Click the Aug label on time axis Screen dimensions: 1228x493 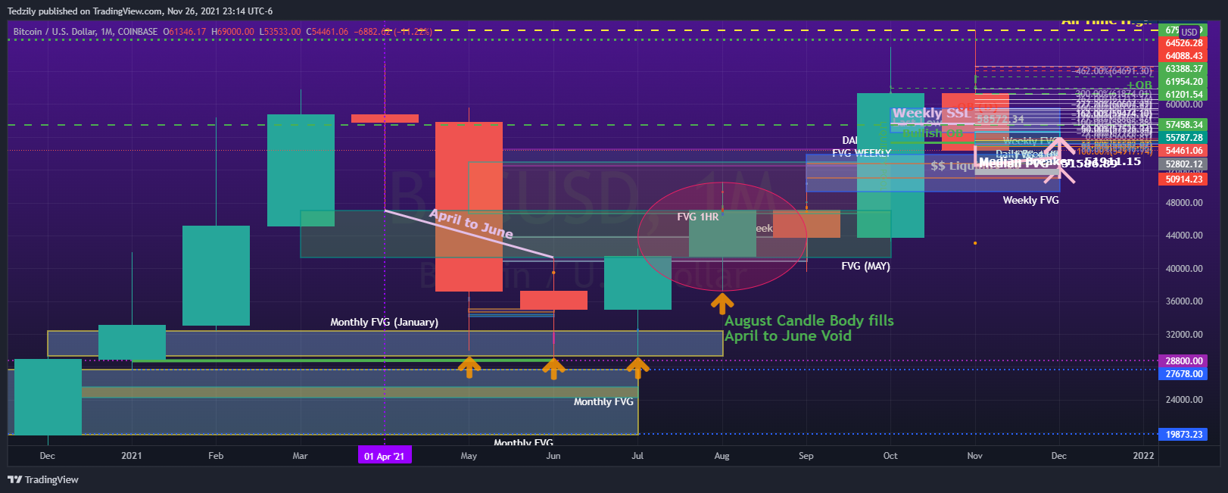point(722,456)
